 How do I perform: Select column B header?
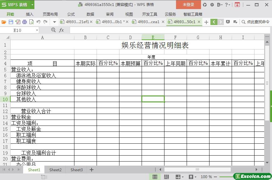[86, 37]
